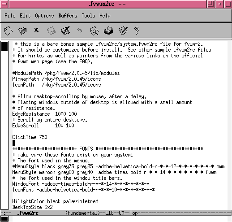Click the .fvwm2rc buffer name in mode line
The width and height of the screenshot is (232, 222).
tap(28, 213)
